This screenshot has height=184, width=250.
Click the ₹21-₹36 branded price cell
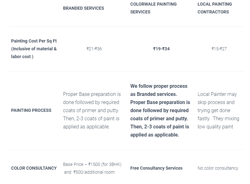coord(94,49)
